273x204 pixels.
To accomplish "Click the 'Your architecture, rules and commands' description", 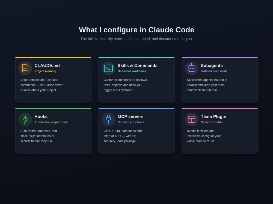I will pos(41,85).
